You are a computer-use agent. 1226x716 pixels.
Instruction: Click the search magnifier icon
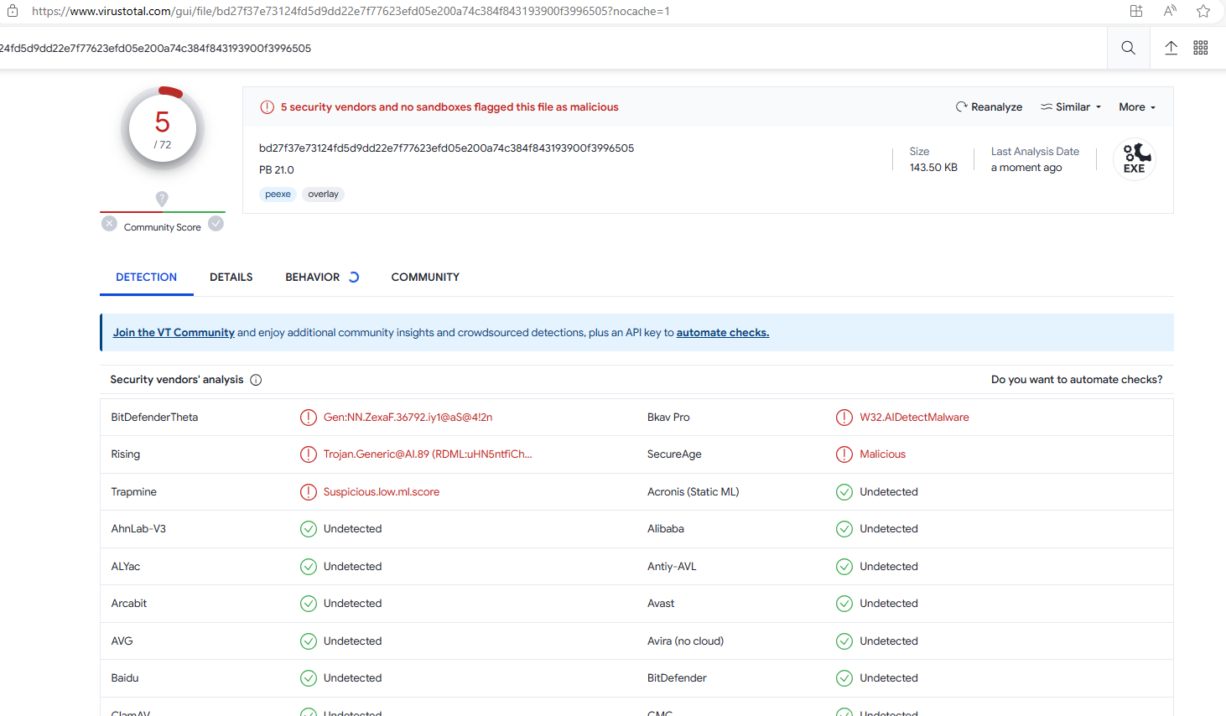(x=1128, y=48)
